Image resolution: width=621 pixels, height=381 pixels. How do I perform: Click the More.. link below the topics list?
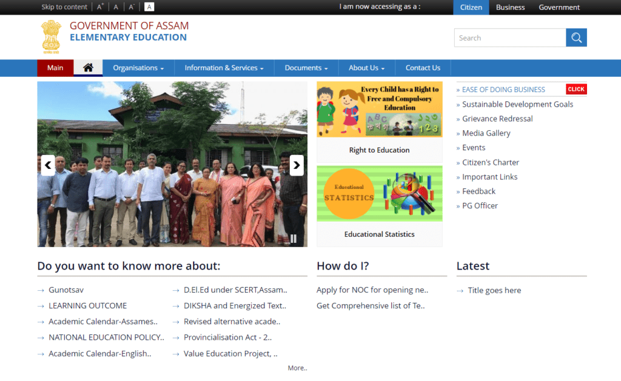(x=297, y=368)
